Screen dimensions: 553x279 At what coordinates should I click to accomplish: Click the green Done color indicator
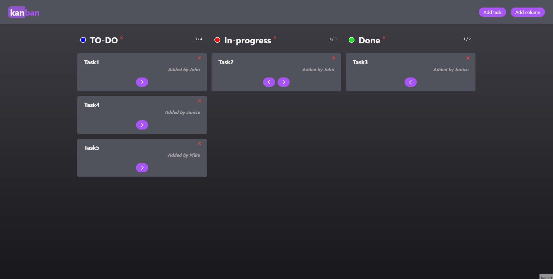click(x=352, y=40)
